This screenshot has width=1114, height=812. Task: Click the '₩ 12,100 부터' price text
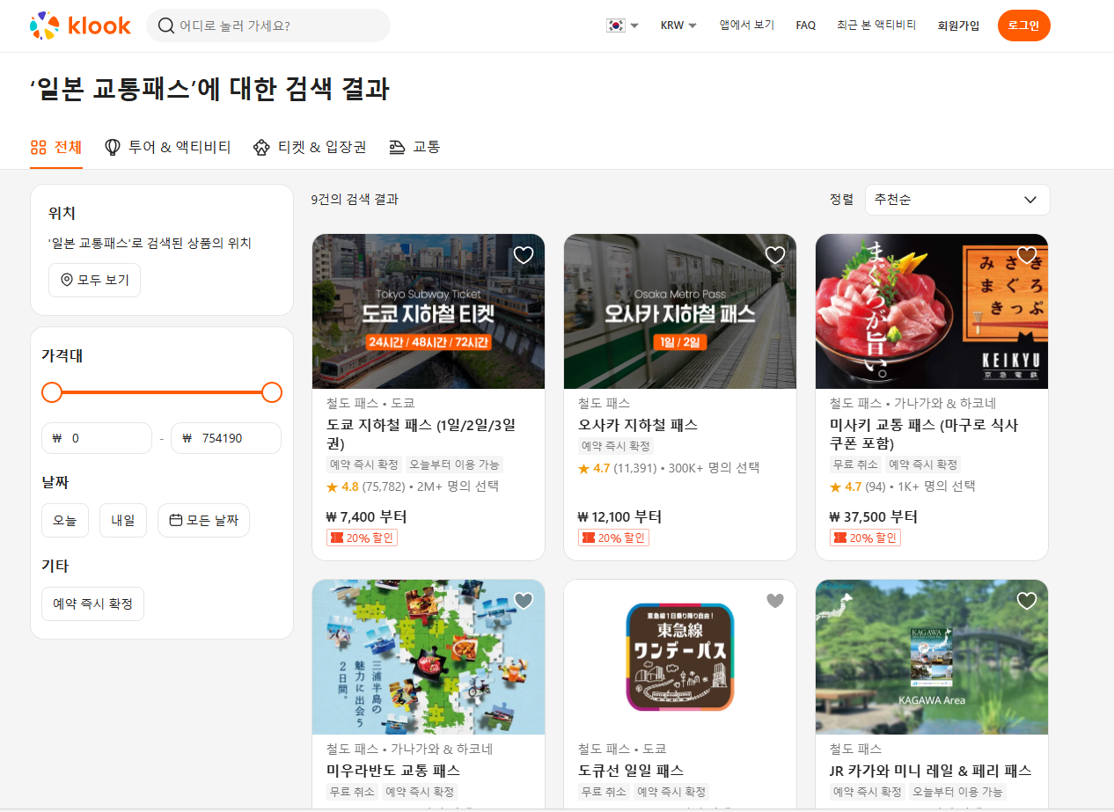click(x=620, y=516)
